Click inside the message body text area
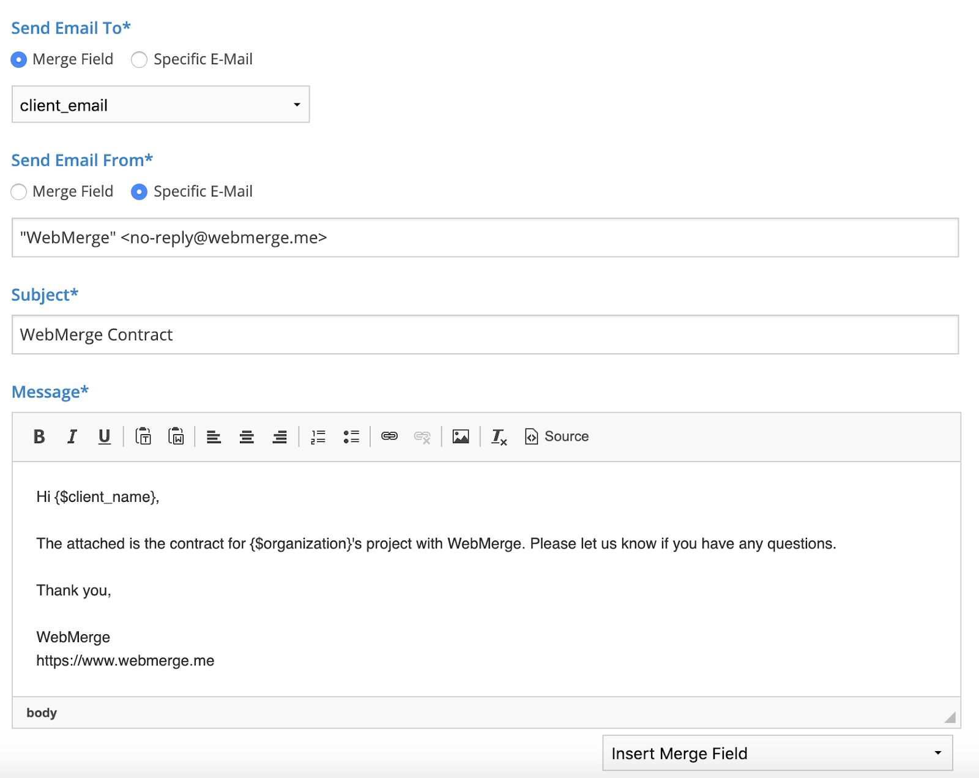979x778 pixels. pos(486,579)
